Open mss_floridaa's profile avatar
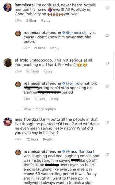This screenshot has height=185, width=115. (8, 122)
